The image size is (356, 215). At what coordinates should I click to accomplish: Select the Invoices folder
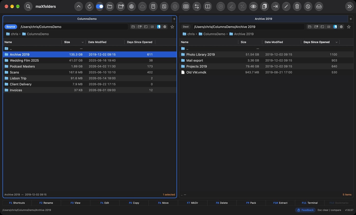click(x=90, y=90)
